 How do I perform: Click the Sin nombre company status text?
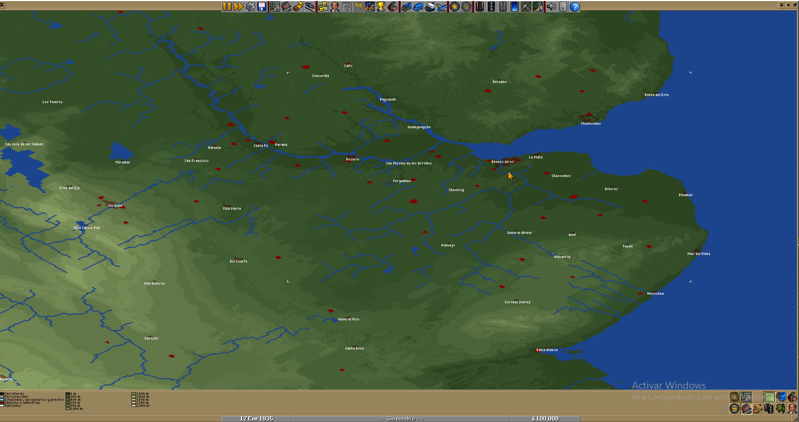401,418
